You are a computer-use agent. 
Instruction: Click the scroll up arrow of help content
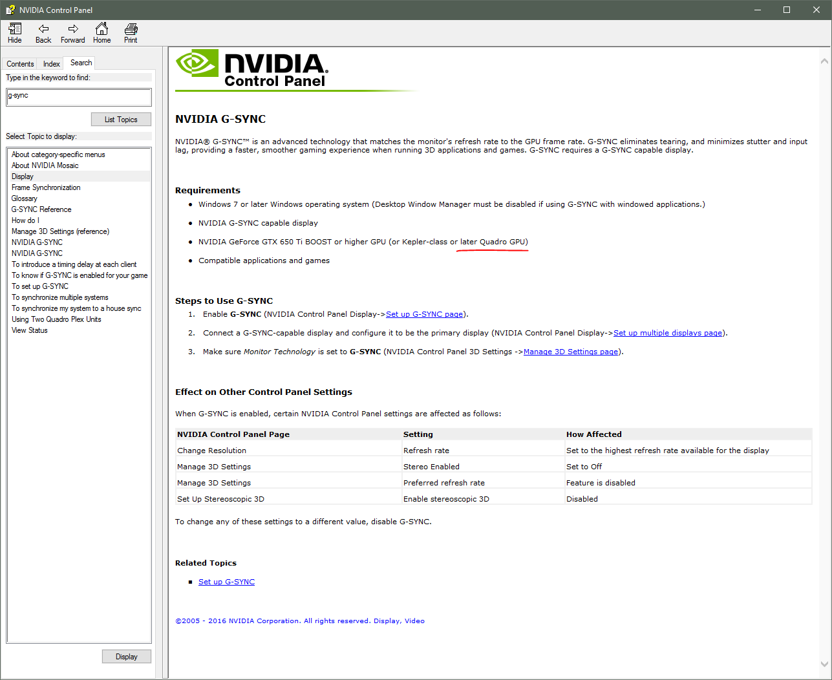[x=824, y=61]
